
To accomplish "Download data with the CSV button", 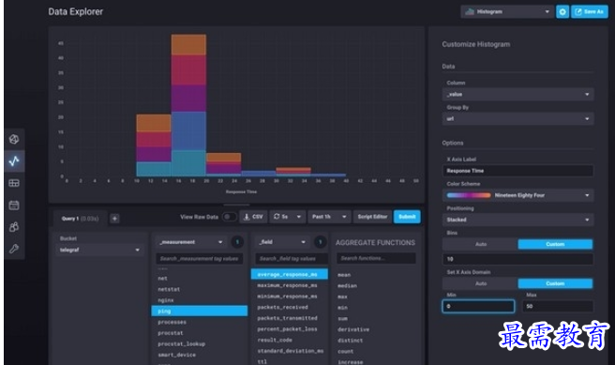I will pyautogui.click(x=253, y=217).
